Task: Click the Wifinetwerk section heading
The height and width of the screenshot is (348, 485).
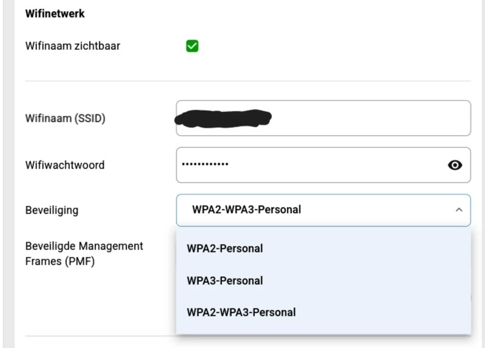Action: [x=55, y=14]
